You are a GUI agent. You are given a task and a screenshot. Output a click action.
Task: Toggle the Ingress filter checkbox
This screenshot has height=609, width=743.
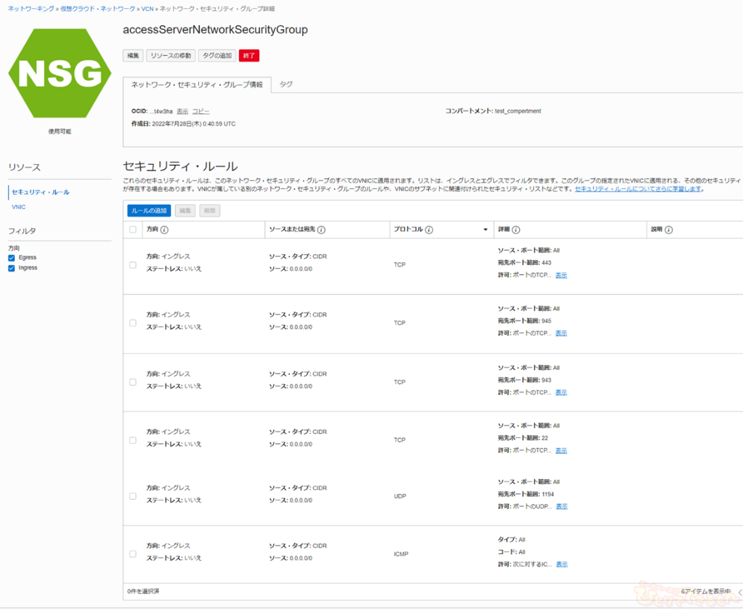[x=12, y=268]
